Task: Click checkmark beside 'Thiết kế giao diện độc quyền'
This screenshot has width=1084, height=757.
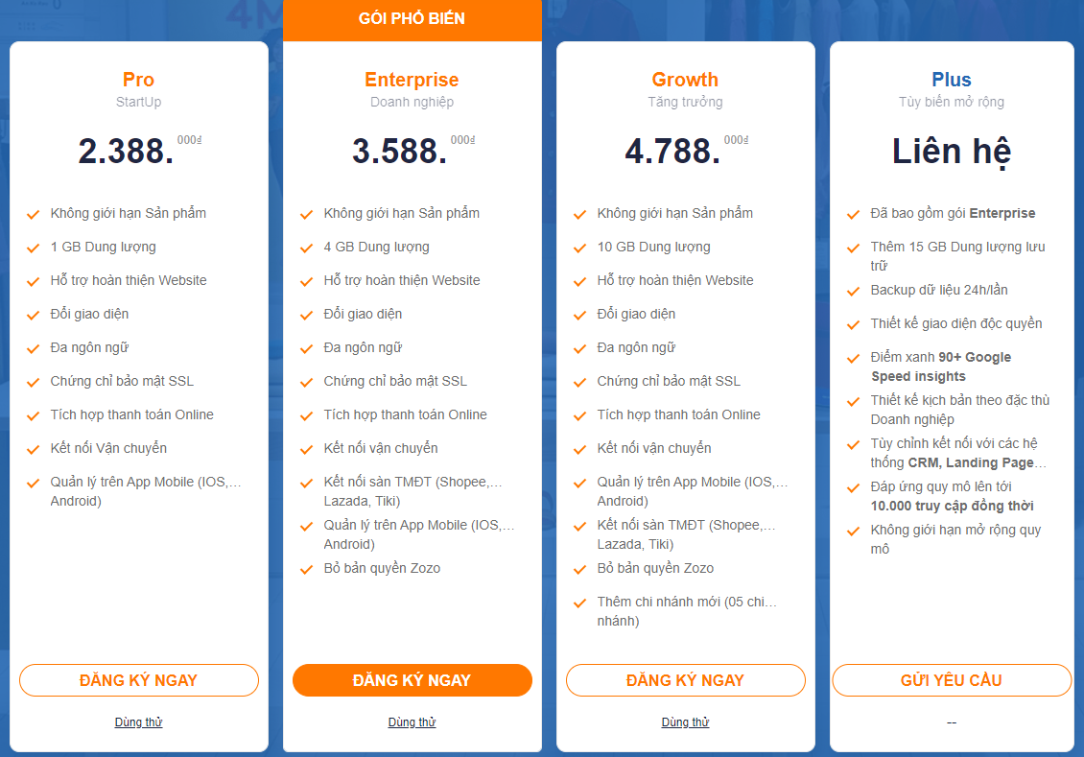Action: pos(853,325)
